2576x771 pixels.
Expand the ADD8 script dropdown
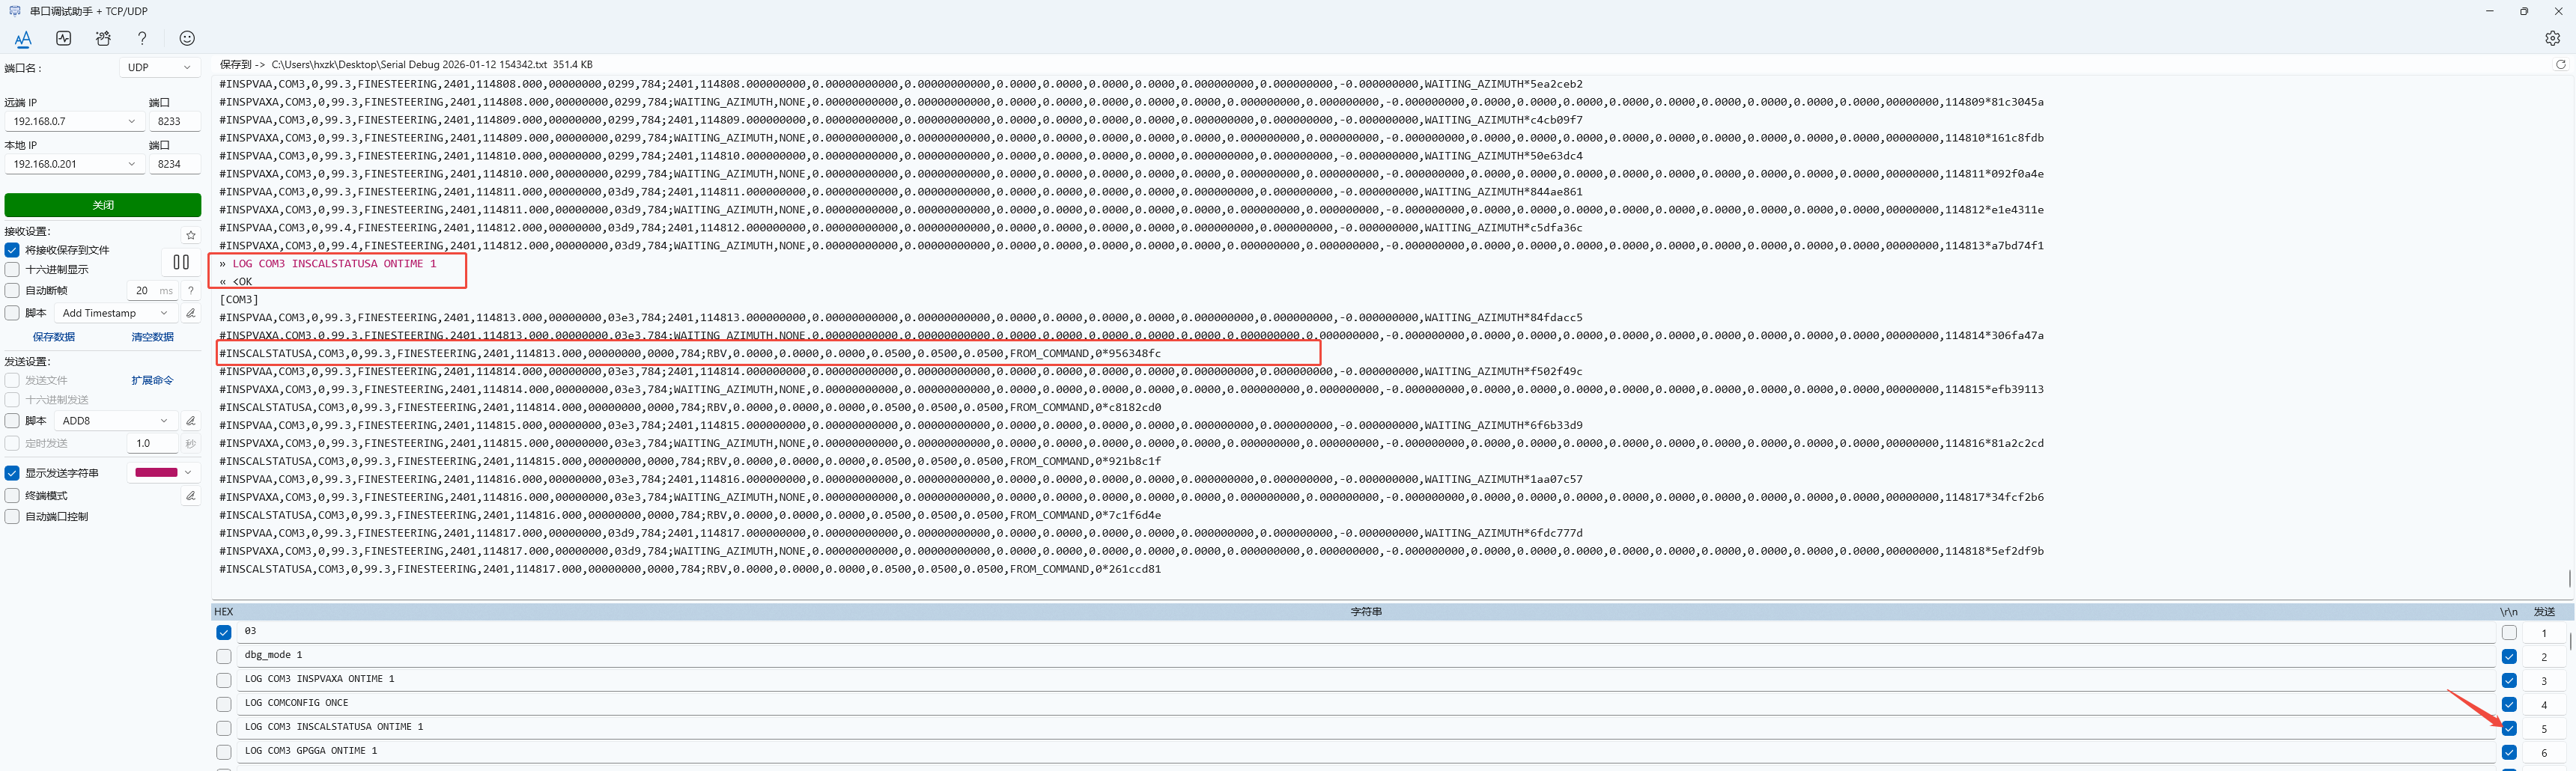point(115,421)
